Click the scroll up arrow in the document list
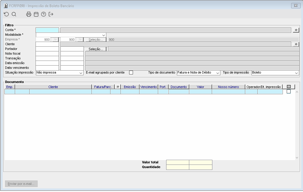The image size is (303, 192). [297, 92]
